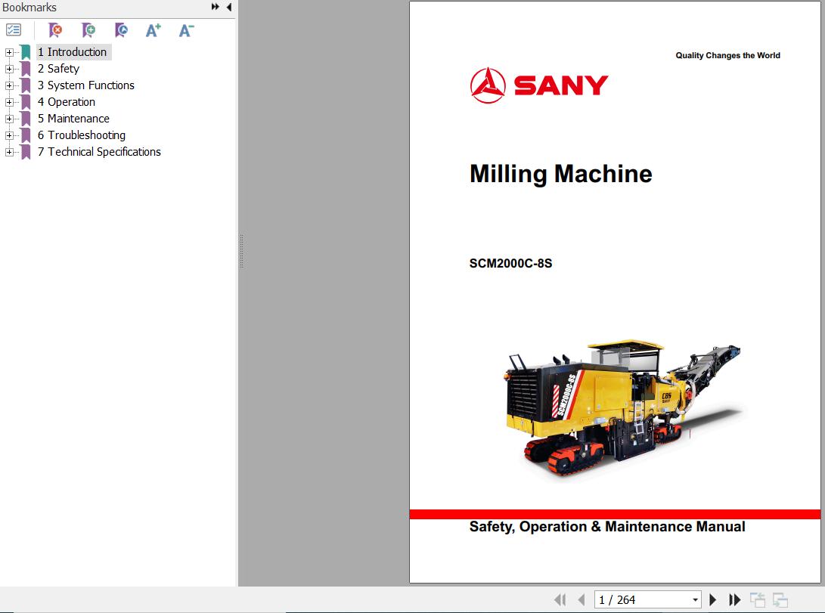Screen dimensions: 825x613
Task: Open the page number dropdown arrow
Action: (x=695, y=600)
